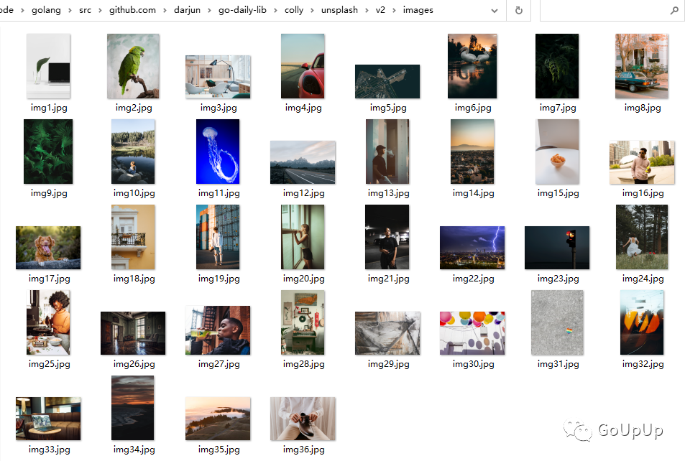The image size is (685, 461).
Task: Click the refresh button in address bar
Action: coord(518,11)
